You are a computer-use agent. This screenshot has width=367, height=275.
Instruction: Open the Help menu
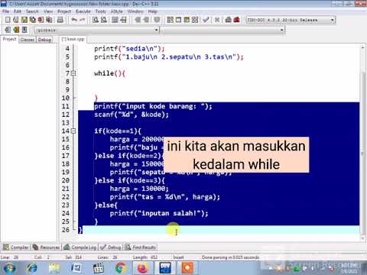click(x=153, y=11)
